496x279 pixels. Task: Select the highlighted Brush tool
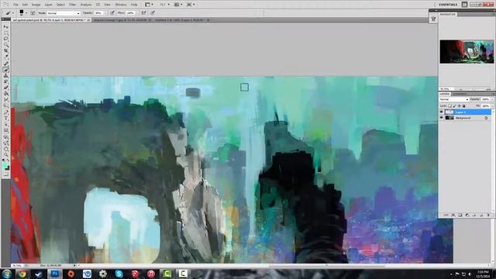[x=6, y=70]
